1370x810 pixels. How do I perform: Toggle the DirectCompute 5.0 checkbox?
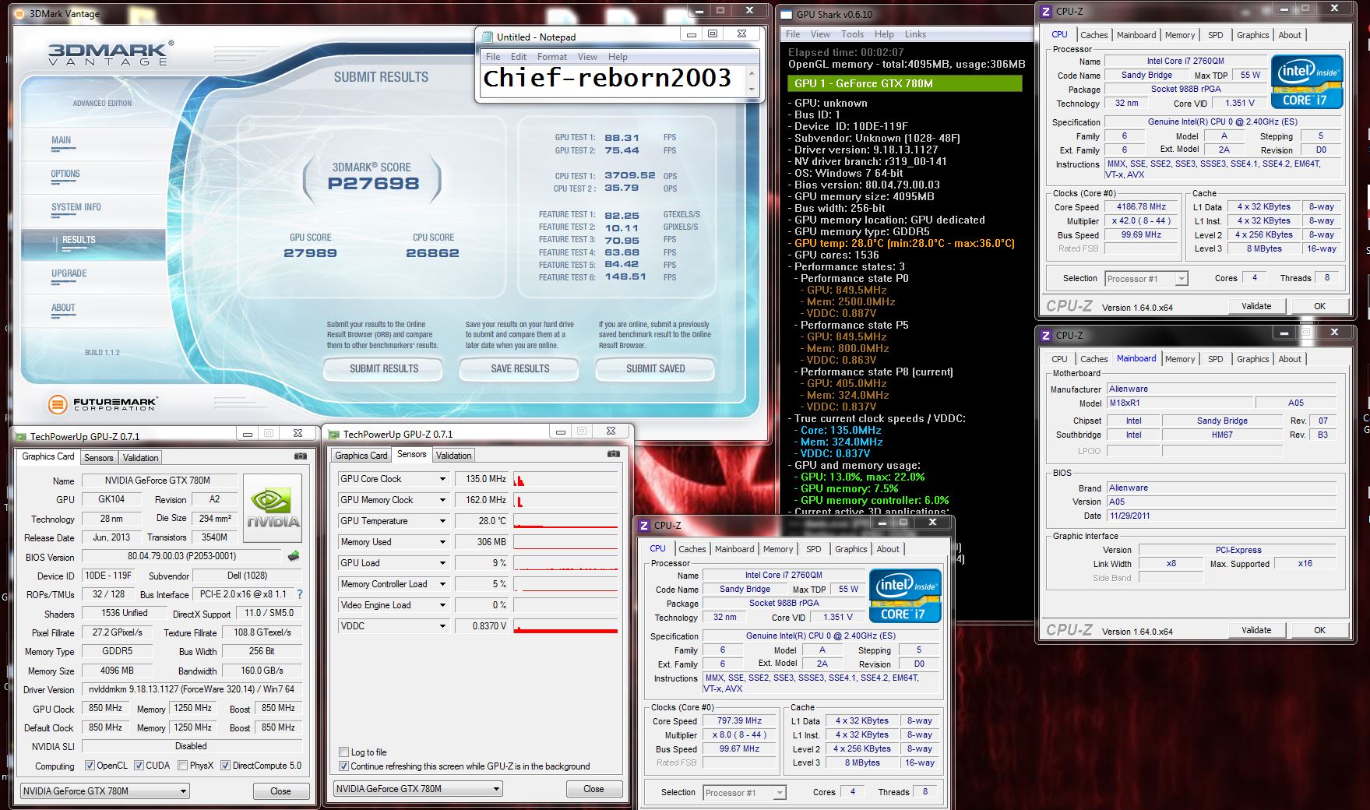click(x=225, y=766)
